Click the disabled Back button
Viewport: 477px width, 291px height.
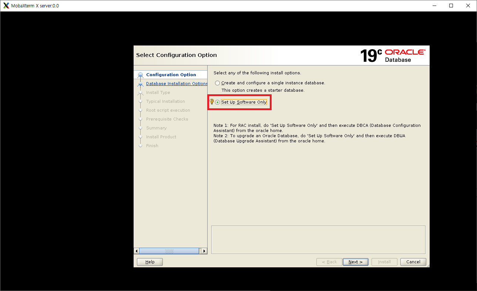(x=329, y=262)
